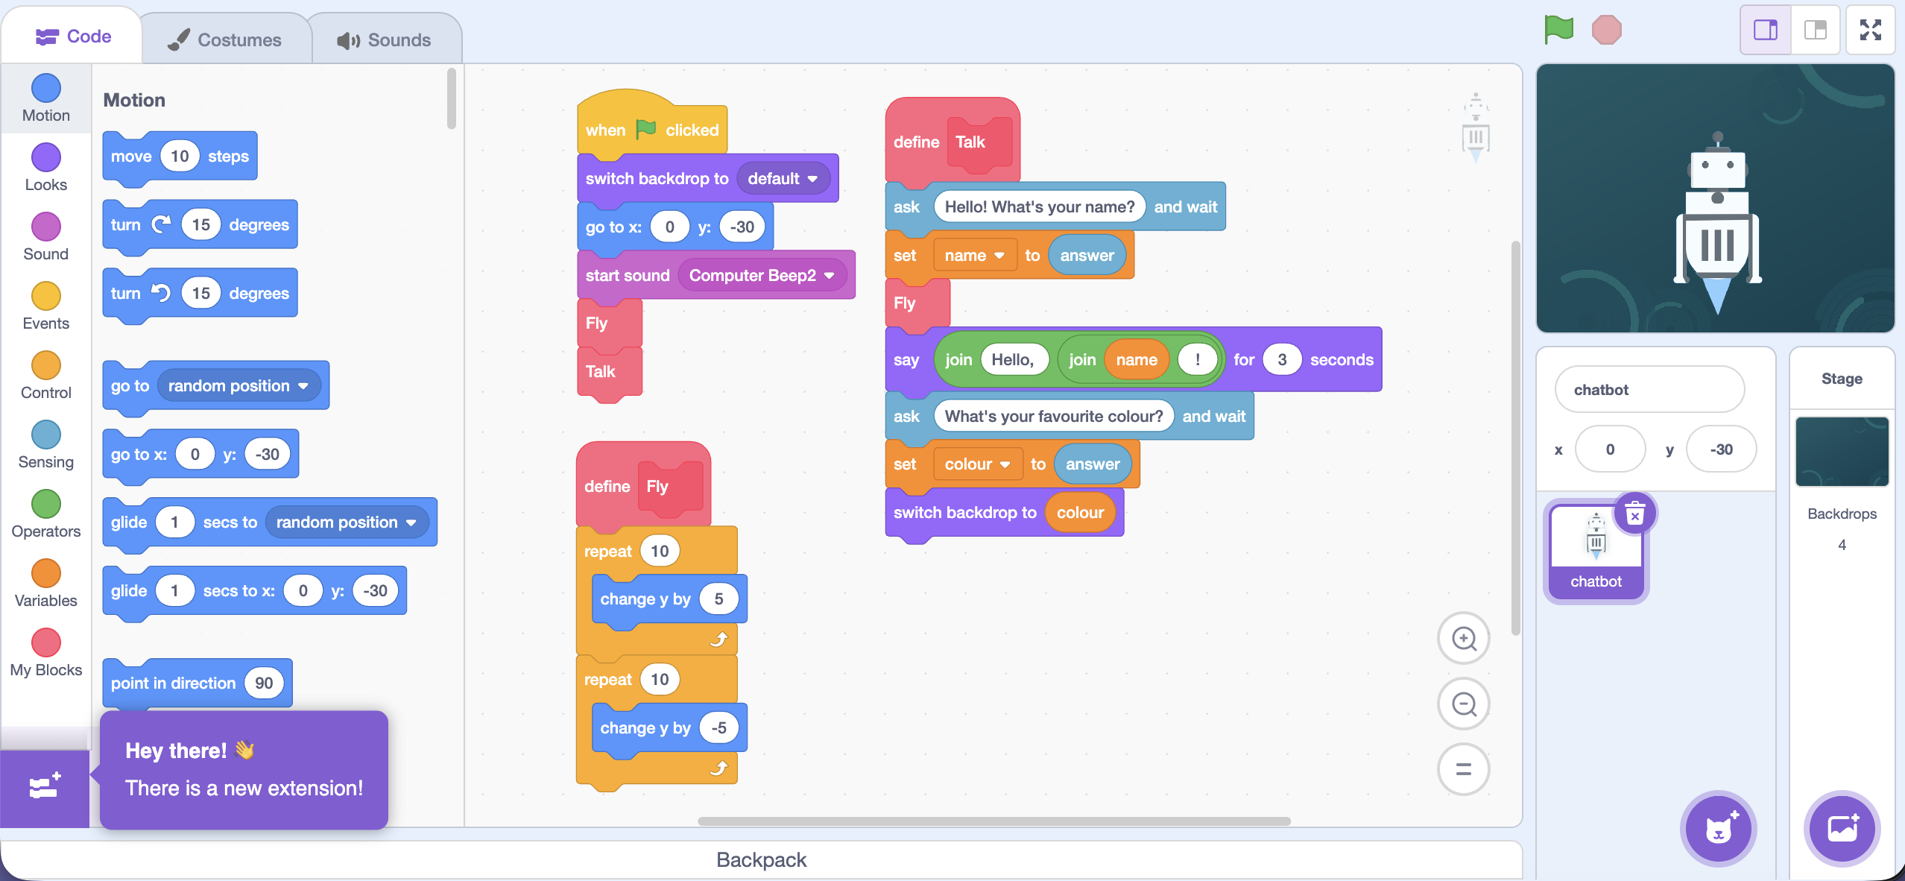Zoom out of the code workspace

click(1463, 704)
